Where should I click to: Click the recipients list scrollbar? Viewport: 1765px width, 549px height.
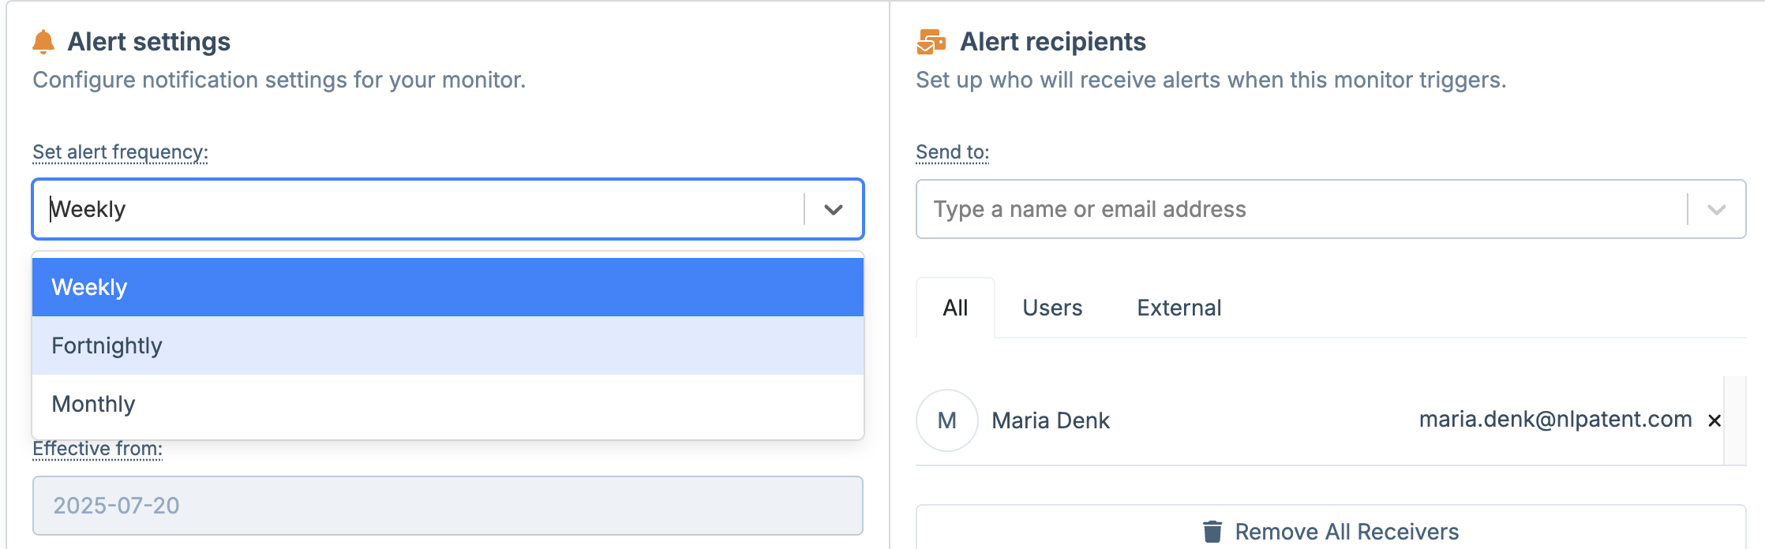1734,420
